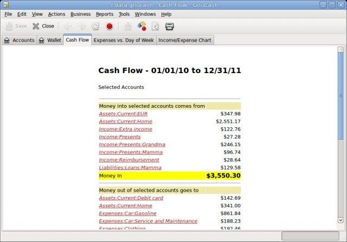
Task: Switch to the Accounts tab
Action: 20,40
